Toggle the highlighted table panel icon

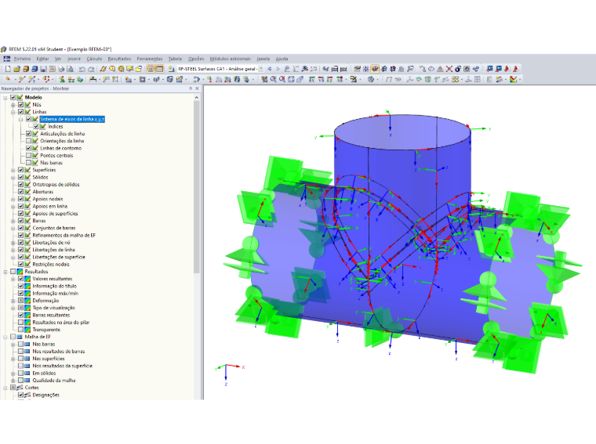tap(160, 69)
